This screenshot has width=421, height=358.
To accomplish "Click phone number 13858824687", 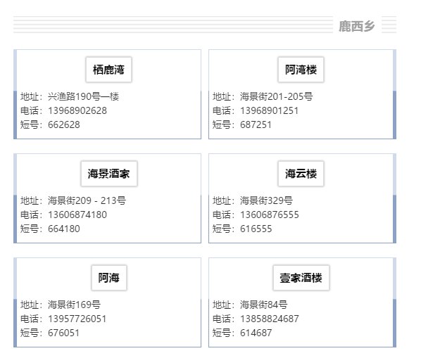I will pyautogui.click(x=270, y=319).
